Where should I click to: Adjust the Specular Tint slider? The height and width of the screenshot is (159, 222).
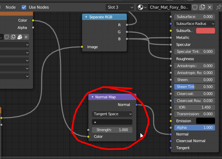(x=194, y=51)
